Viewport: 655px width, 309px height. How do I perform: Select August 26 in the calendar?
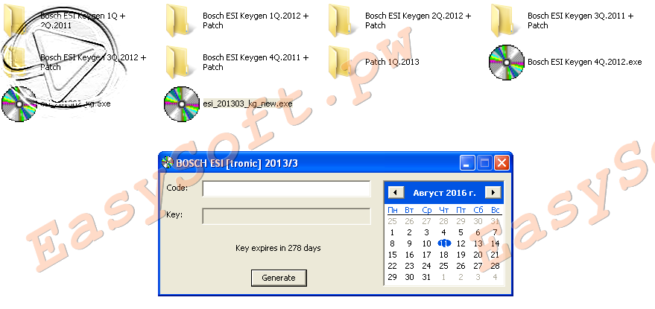[461, 266]
